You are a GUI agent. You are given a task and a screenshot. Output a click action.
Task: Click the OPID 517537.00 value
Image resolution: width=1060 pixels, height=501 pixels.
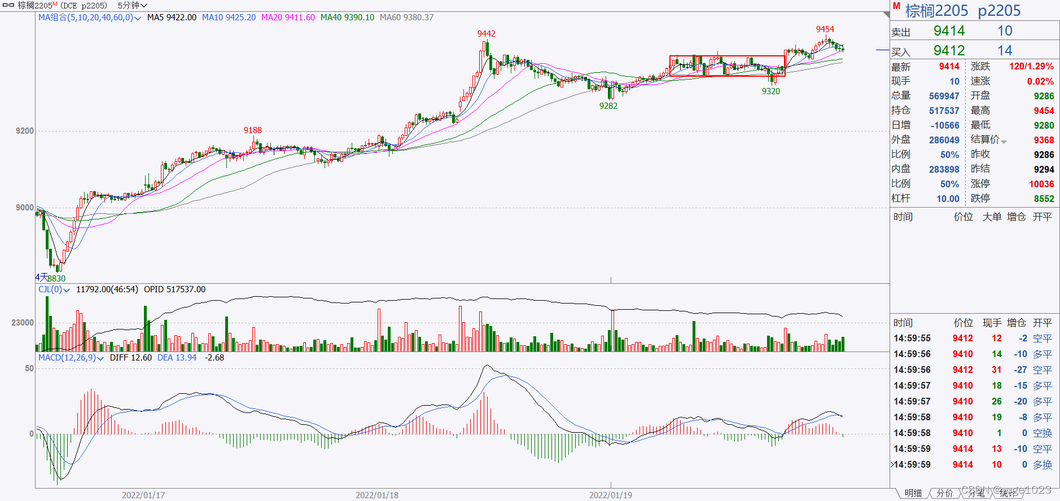[174, 289]
